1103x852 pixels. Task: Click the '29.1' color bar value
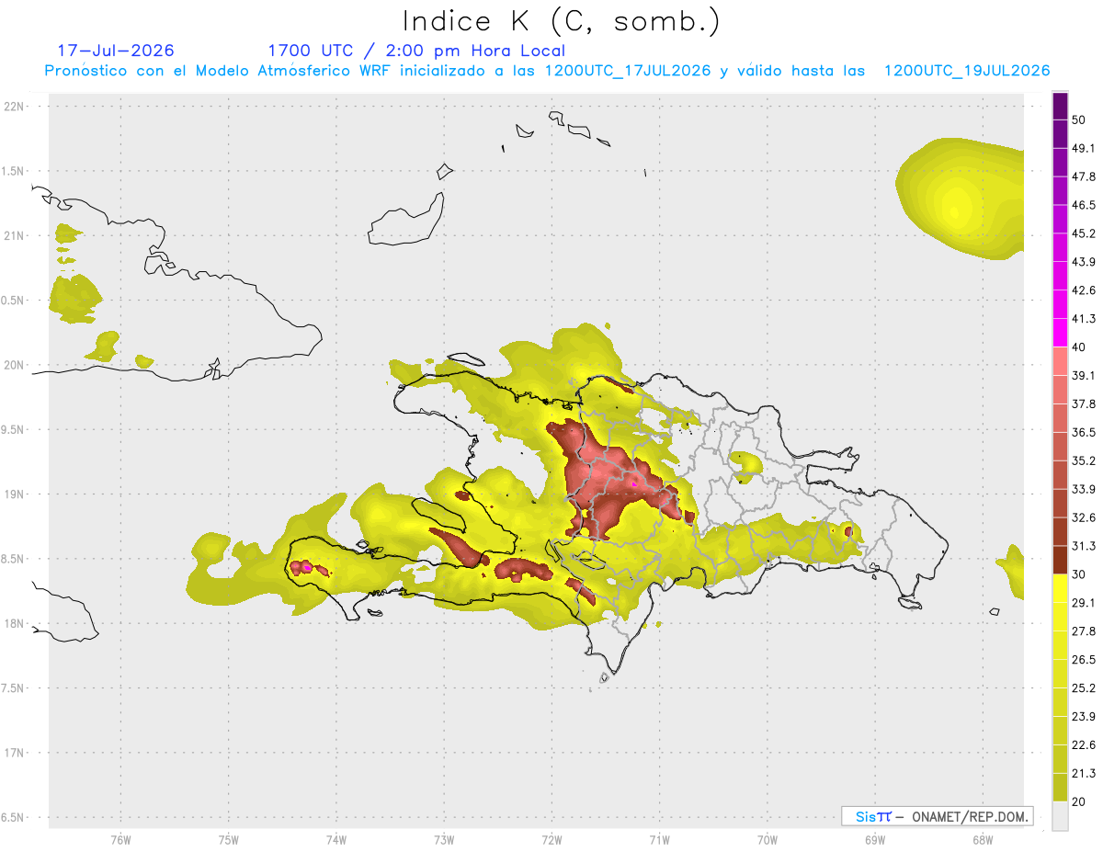pos(1084,602)
